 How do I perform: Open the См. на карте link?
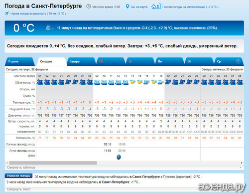(x=139, y=7)
